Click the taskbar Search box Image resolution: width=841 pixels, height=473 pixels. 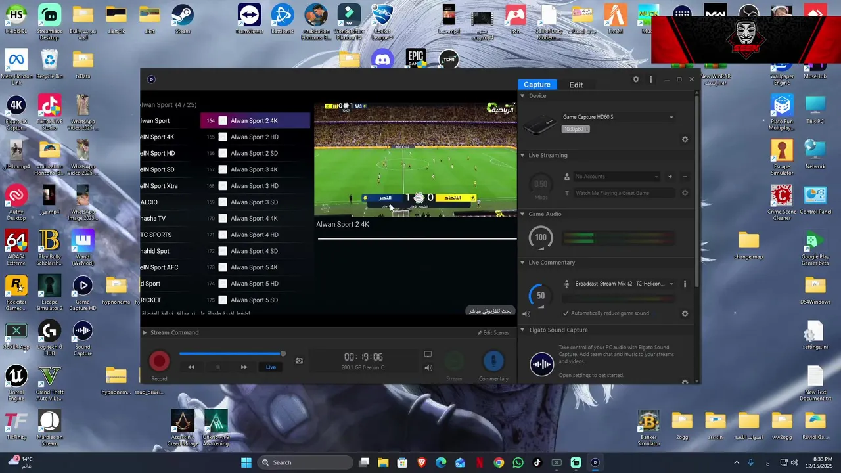305,462
